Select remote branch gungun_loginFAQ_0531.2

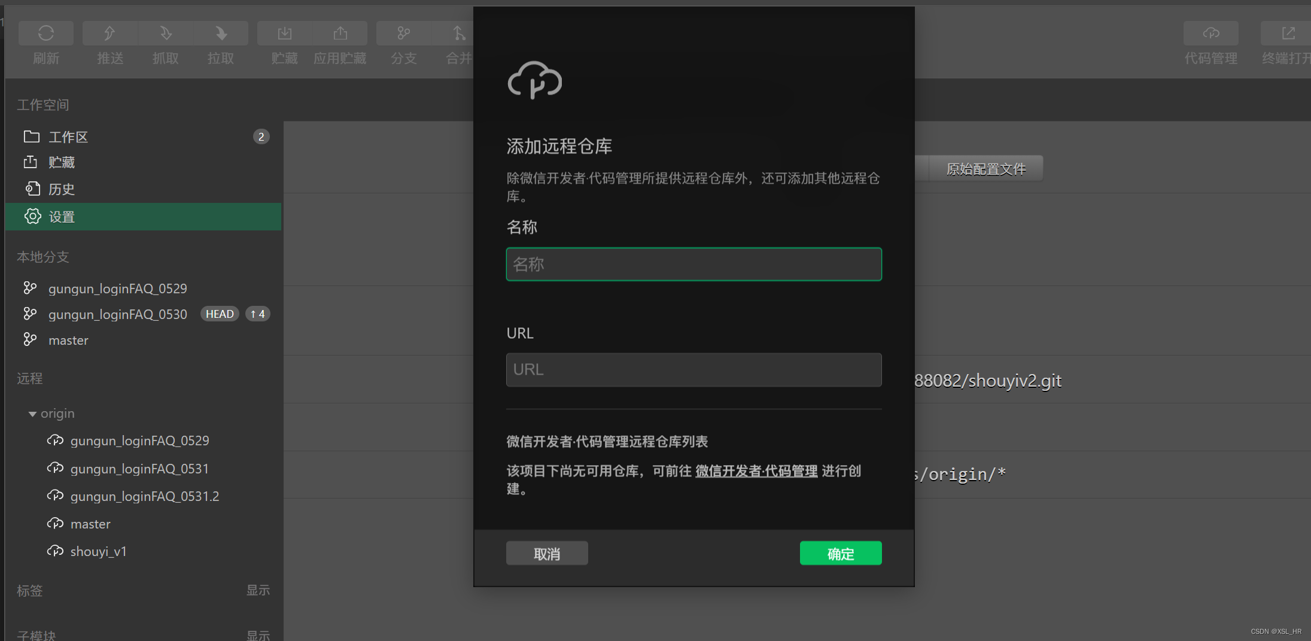pyautogui.click(x=144, y=496)
